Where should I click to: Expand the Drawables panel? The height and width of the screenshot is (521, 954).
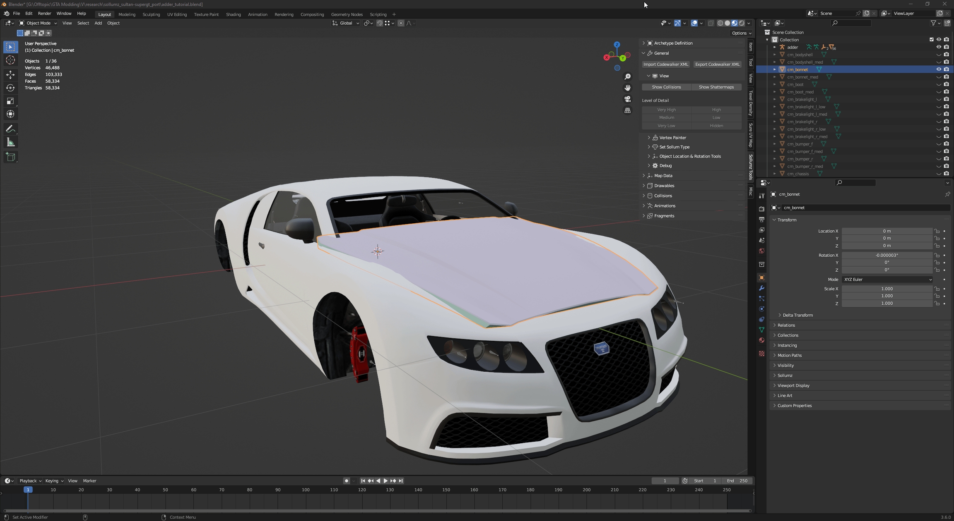point(664,186)
